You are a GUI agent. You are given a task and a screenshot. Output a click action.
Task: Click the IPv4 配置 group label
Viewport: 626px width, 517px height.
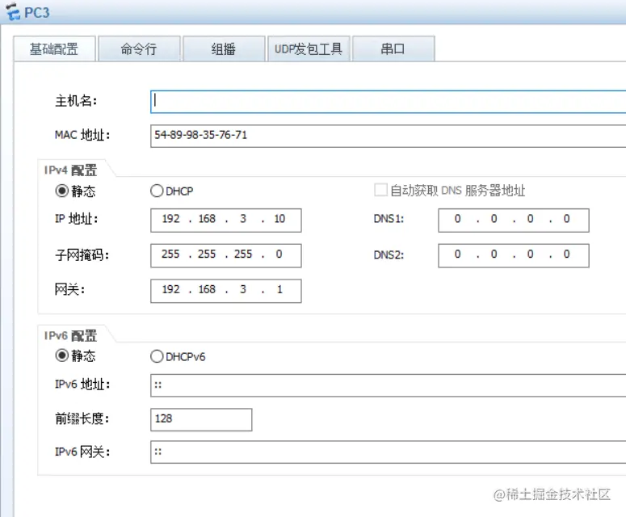70,170
